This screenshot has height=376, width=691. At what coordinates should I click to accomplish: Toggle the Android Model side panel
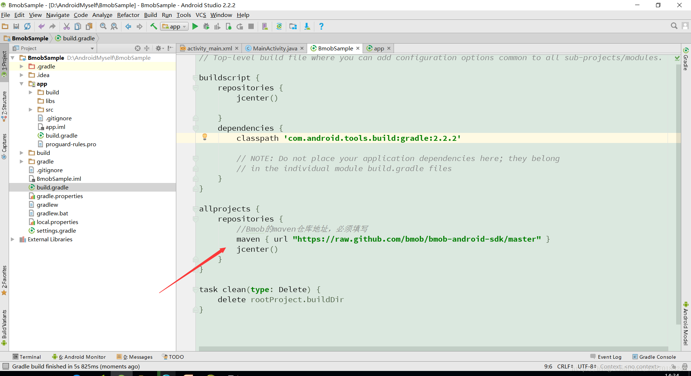[x=686, y=323]
